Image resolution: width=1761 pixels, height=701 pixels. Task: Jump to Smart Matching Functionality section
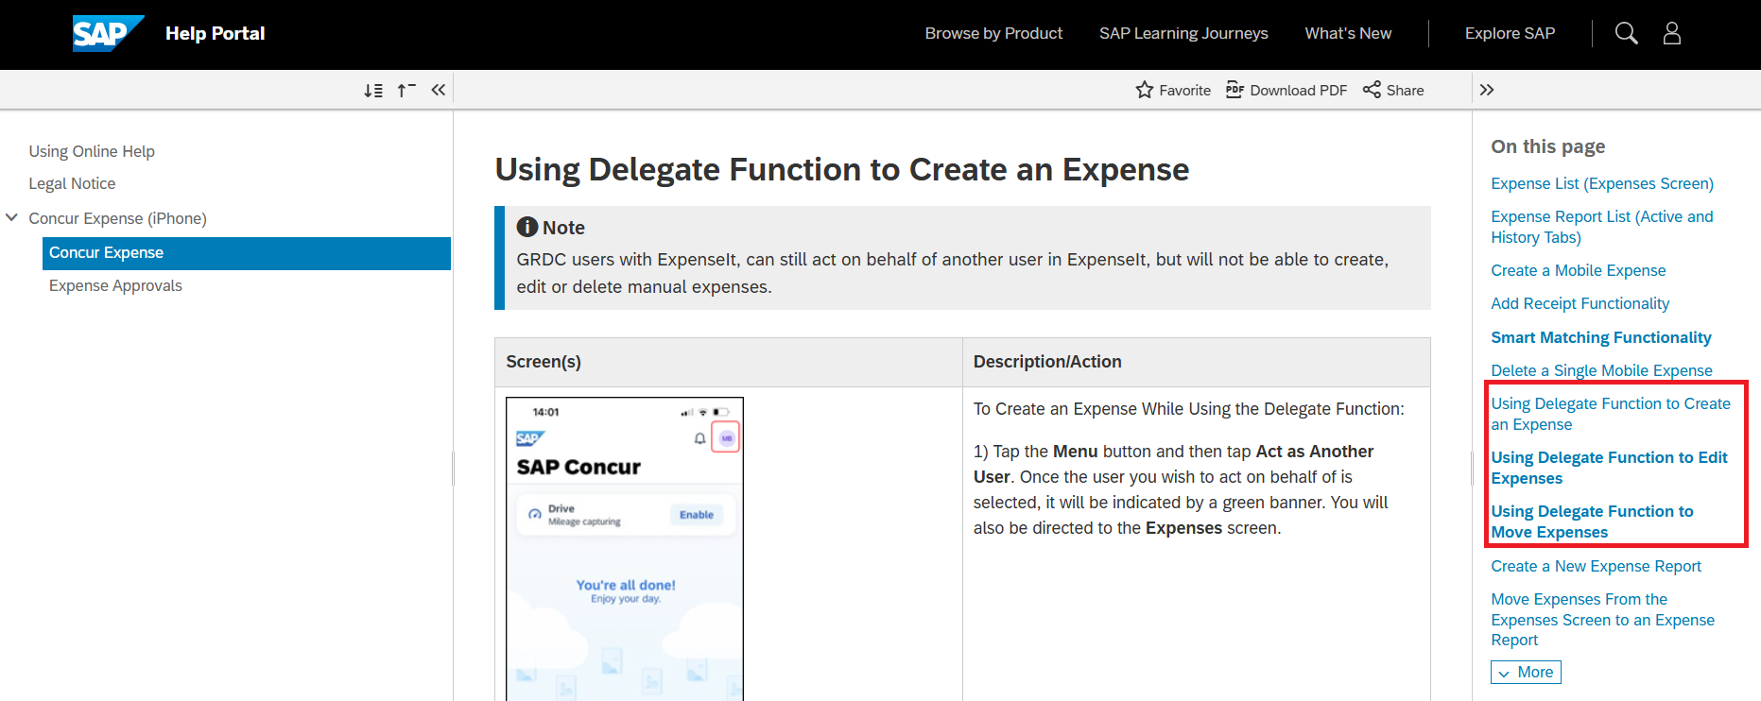pos(1601,337)
